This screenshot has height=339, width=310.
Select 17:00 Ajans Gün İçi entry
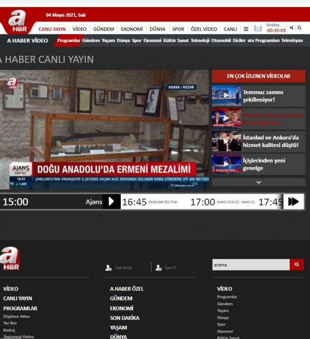[223, 202]
